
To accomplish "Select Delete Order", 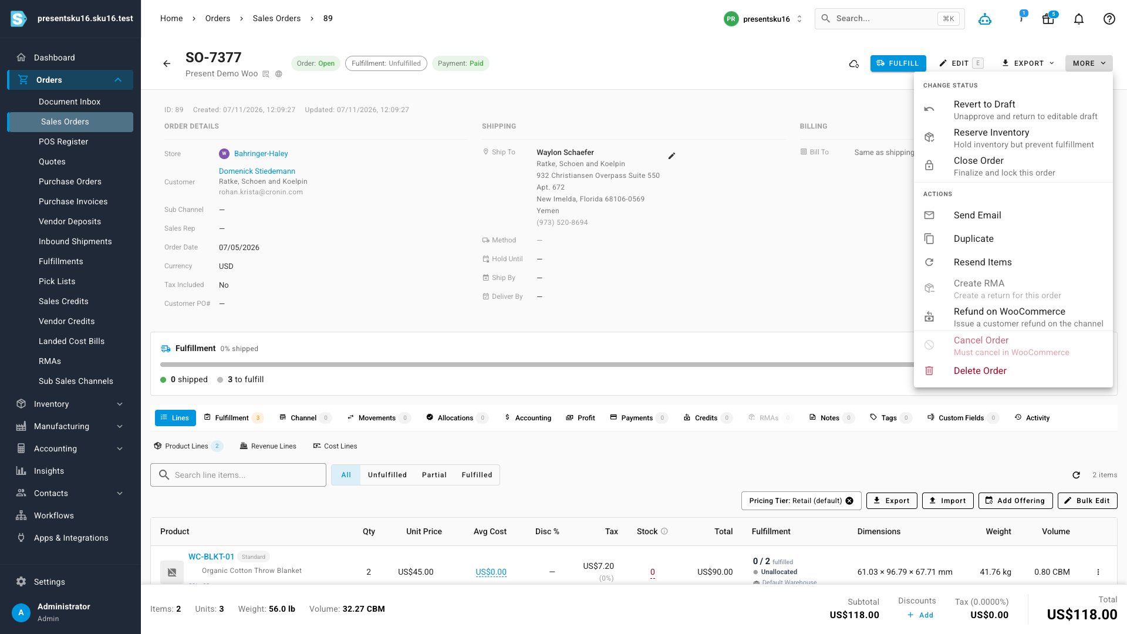I will coord(1013,371).
